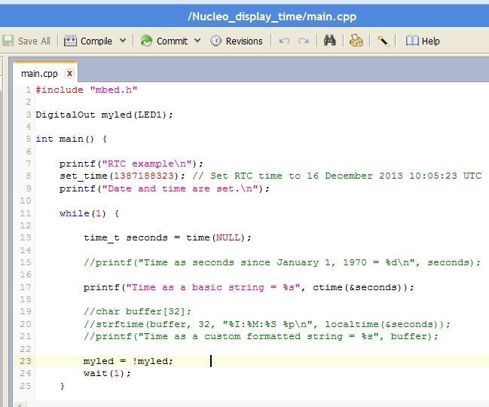Click the Commit button

click(x=172, y=41)
